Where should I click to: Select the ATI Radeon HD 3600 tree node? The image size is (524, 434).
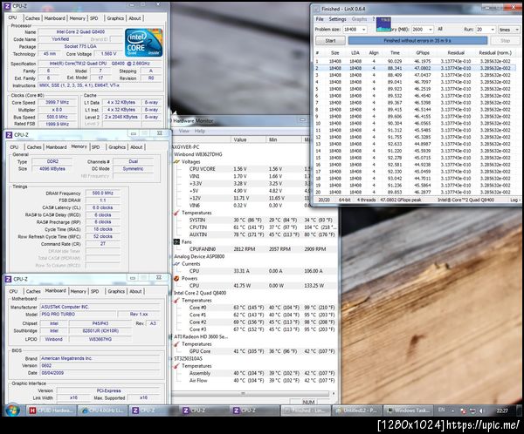[201, 336]
